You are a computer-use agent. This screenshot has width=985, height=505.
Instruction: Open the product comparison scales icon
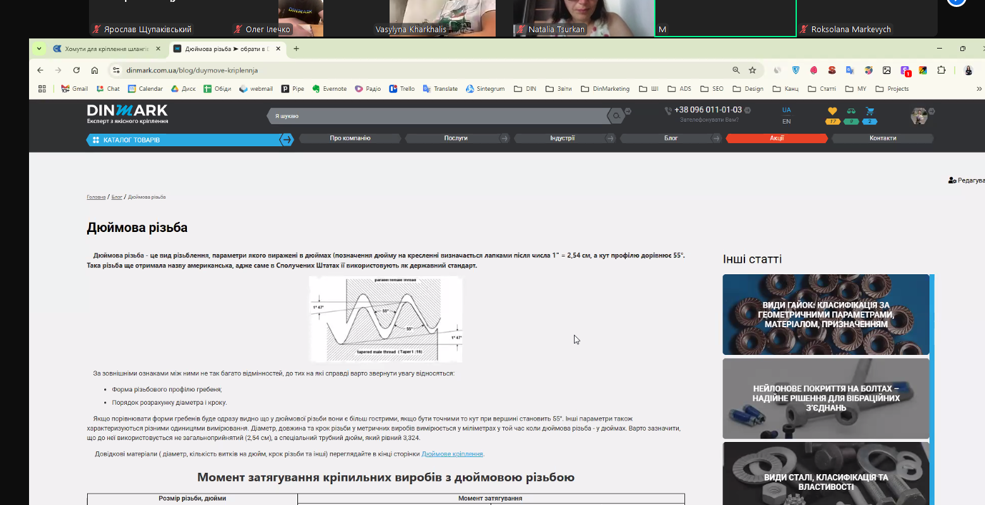(851, 111)
